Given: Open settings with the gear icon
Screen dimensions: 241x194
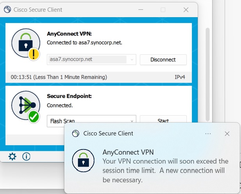Looking at the screenshot, I should (12, 157).
